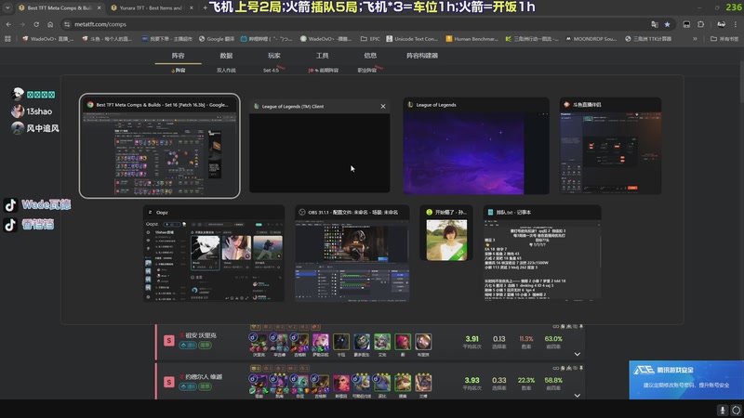Open the 排队.txt 记事本 window thumbnail
This screenshot has height=418, width=744.
(542, 254)
